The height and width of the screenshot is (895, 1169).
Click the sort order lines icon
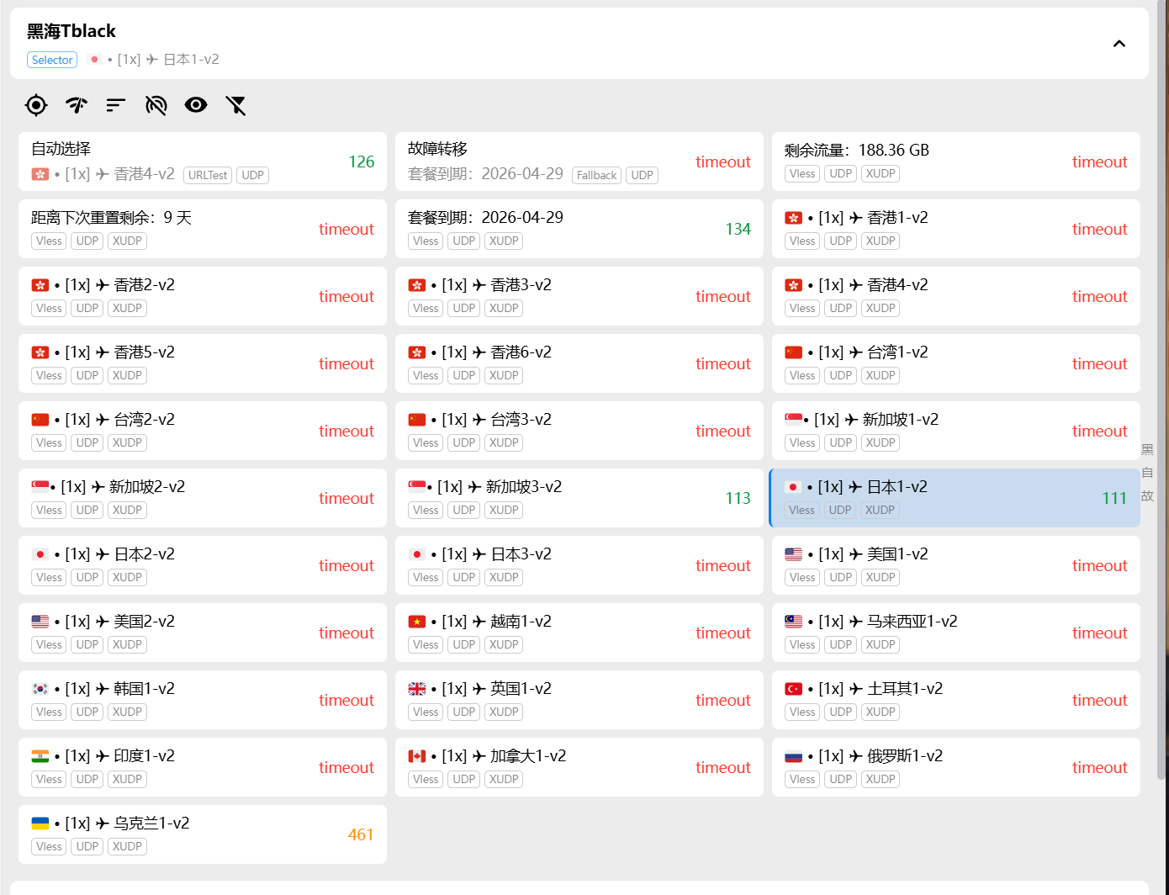coord(116,105)
